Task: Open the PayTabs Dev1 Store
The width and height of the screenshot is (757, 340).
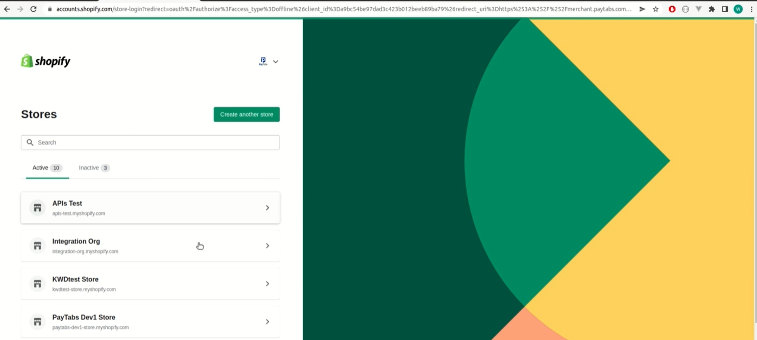Action: pyautogui.click(x=150, y=322)
